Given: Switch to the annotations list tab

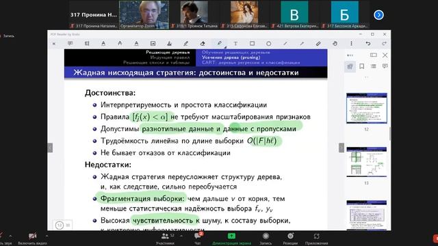Looking at the screenshot, I should click(x=385, y=66).
